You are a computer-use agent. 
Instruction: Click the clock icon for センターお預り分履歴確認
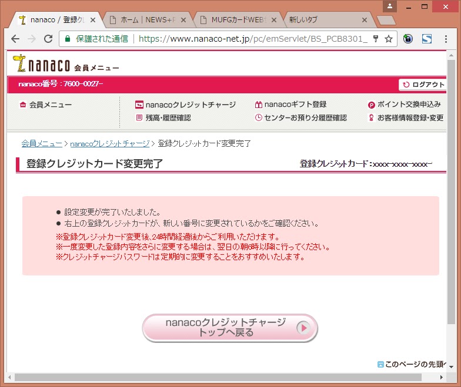tap(259, 117)
